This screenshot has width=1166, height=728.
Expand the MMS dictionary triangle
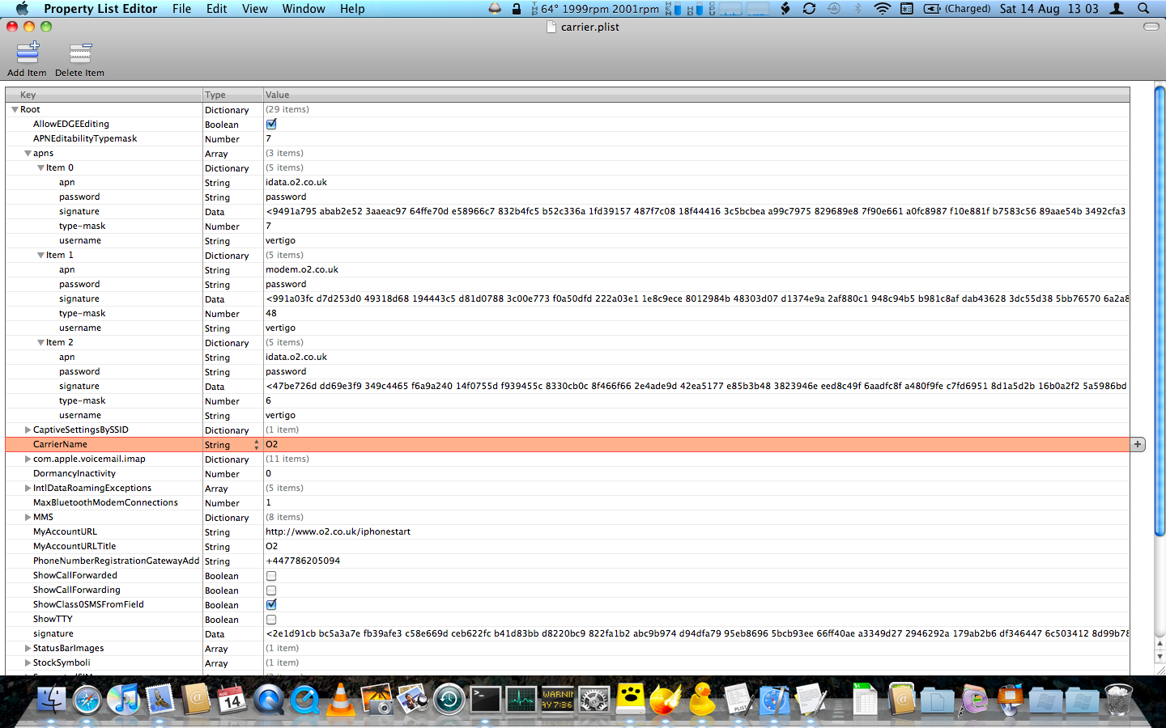click(28, 517)
